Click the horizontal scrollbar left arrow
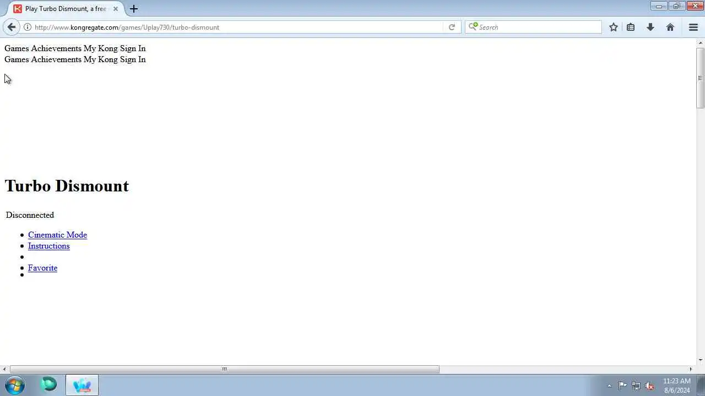Screen dimensions: 705x396 [4, 369]
